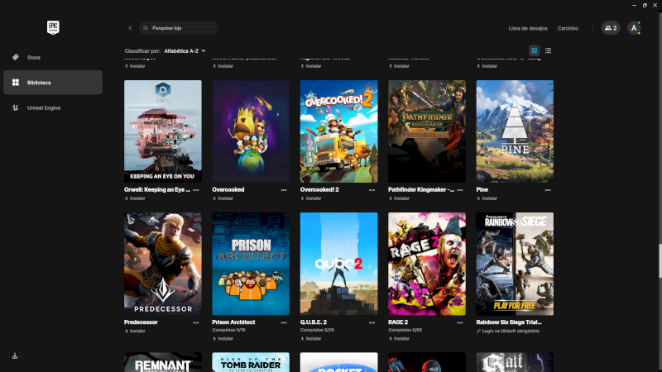This screenshot has height=372, width=662.
Task: Open Overcooked! 2 game cover
Action: coord(338,131)
